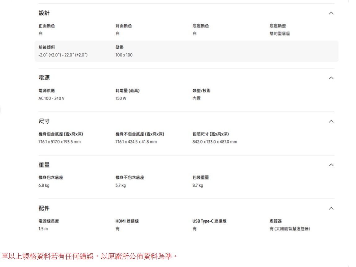Screen dimensions: 356x267
Task: Collapse the 電源 section chevron
Action: (x=331, y=78)
